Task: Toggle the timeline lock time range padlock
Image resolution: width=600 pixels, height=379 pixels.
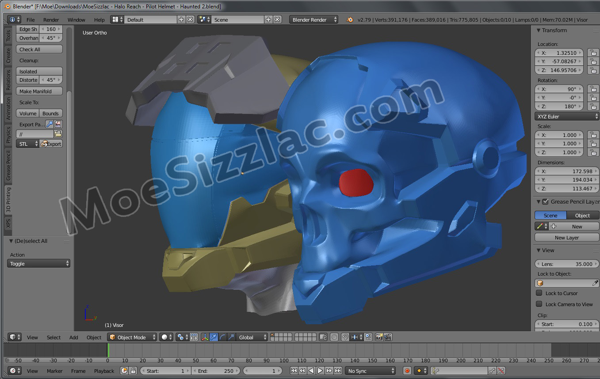Action: point(133,371)
